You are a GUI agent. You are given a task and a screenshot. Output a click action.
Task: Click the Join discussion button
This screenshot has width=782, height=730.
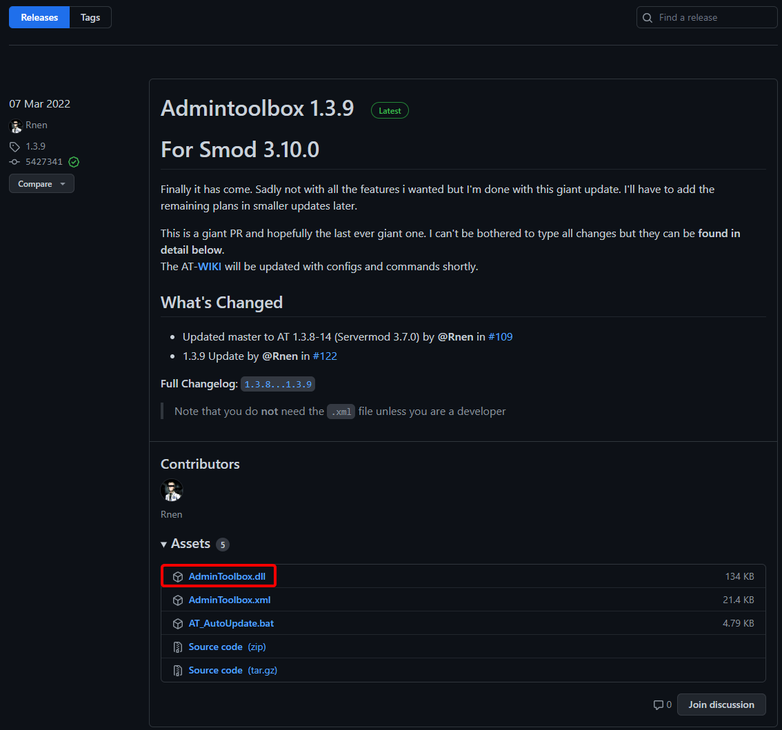click(721, 704)
